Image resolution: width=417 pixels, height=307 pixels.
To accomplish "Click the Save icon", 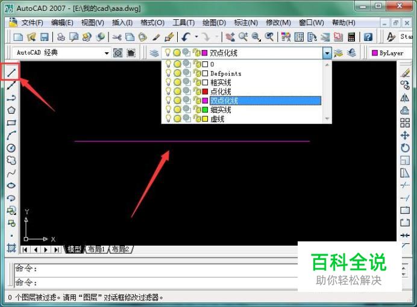I will tap(45, 37).
